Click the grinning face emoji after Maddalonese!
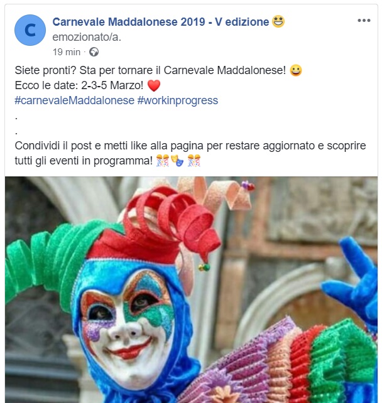 [296, 70]
